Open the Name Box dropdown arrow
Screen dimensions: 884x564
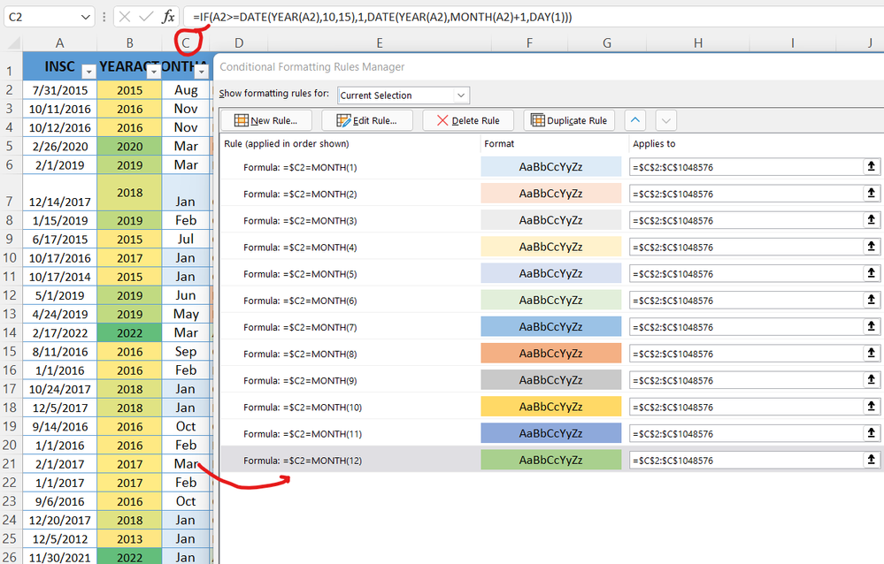coord(86,16)
